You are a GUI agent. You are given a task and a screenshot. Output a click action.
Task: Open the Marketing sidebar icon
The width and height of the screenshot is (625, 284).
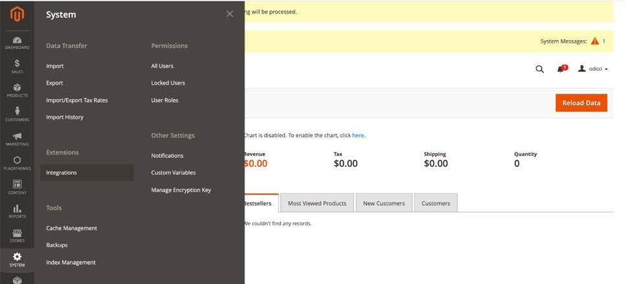(x=17, y=139)
